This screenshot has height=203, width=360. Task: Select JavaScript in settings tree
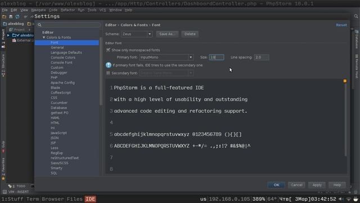pos(58,133)
